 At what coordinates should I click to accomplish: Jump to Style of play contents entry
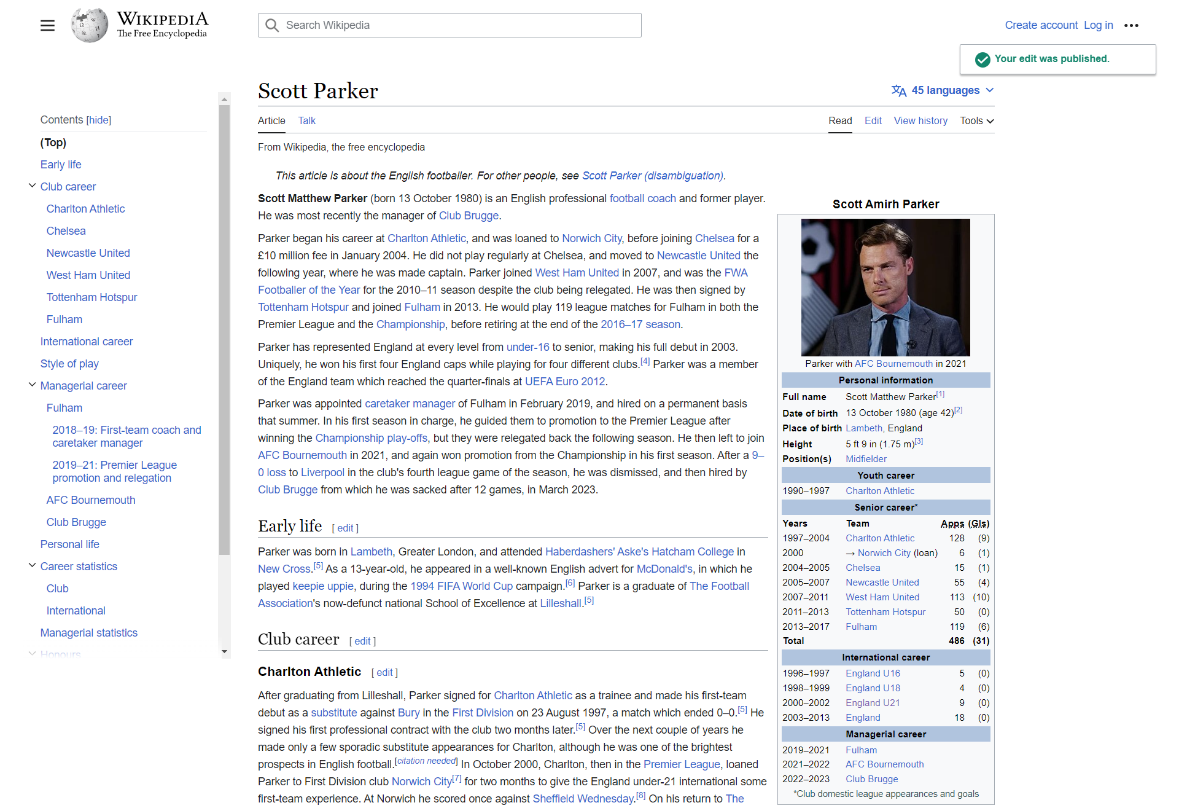coord(69,364)
